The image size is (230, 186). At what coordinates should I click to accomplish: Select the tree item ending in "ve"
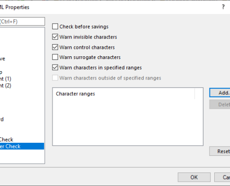click(3, 59)
